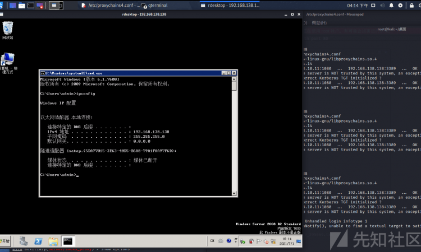Switch to the second workspace

coord(61,6)
